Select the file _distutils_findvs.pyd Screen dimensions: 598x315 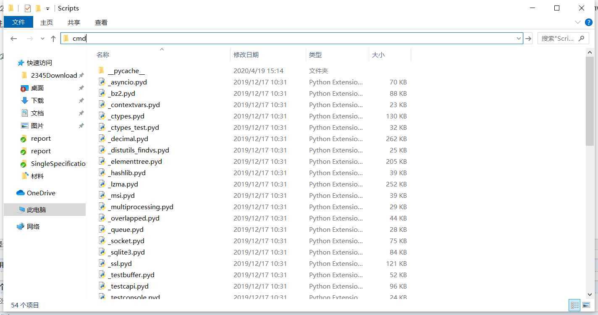[138, 150]
